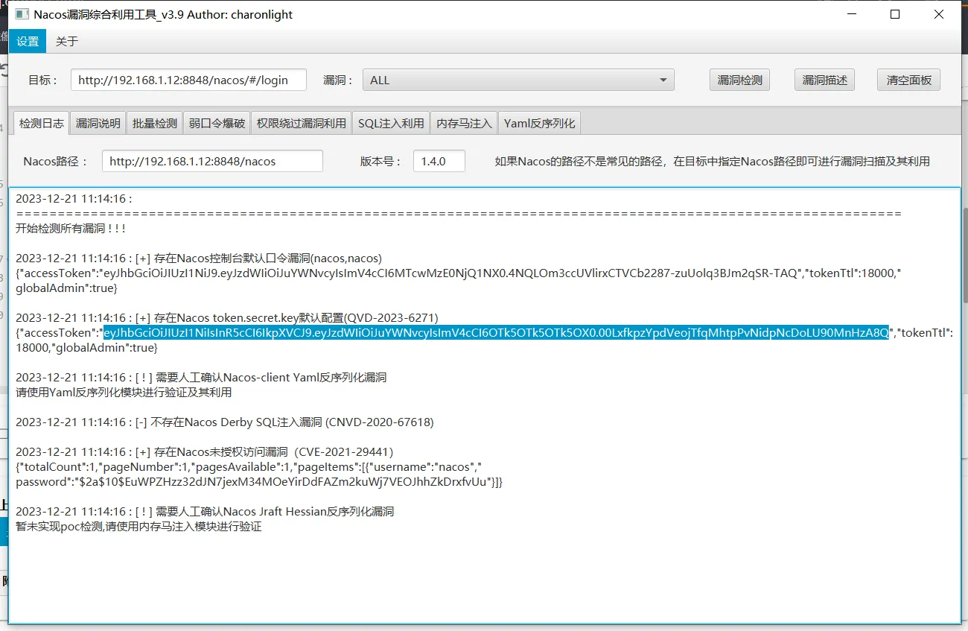The width and height of the screenshot is (968, 631).
Task: Open the 关于 menu
Action: [66, 41]
